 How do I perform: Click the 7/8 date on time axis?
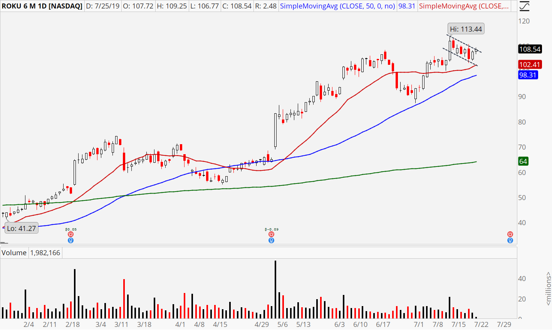click(x=438, y=325)
